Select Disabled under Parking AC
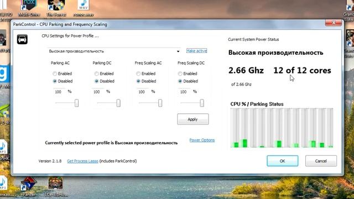354x199 pixels. coord(55,81)
